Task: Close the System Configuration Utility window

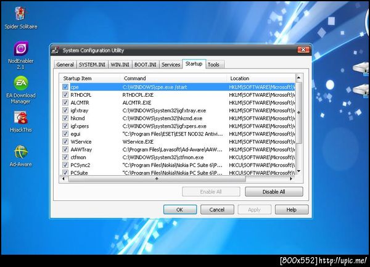Action: point(303,49)
